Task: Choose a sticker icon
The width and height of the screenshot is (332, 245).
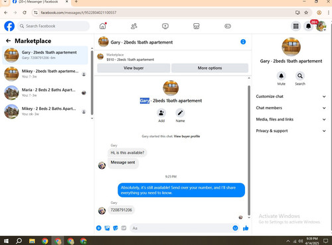Action: click(116, 228)
